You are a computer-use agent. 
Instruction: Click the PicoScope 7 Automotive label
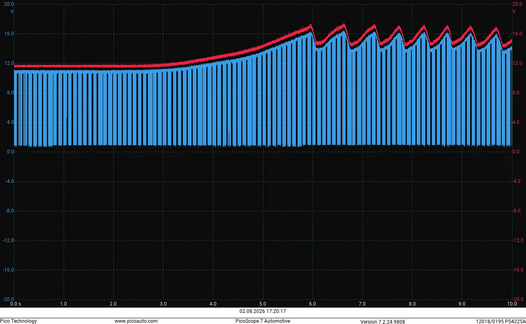click(x=263, y=321)
